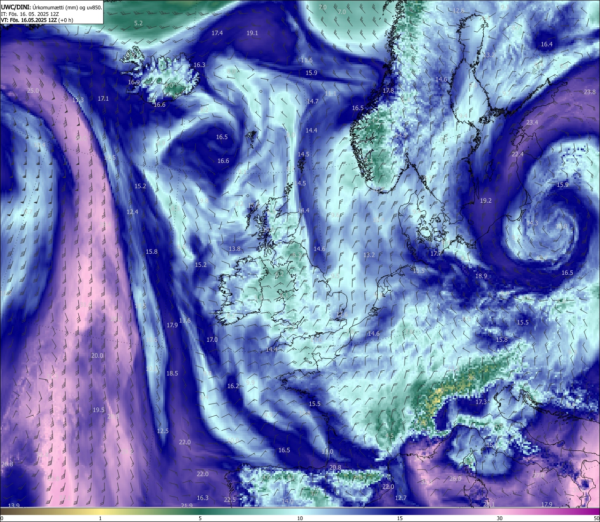This screenshot has height=522, width=600.
Task: Click the 'VT: Fös. 16.05.2025 12Z (+0 h)' line
Action: click(x=37, y=21)
